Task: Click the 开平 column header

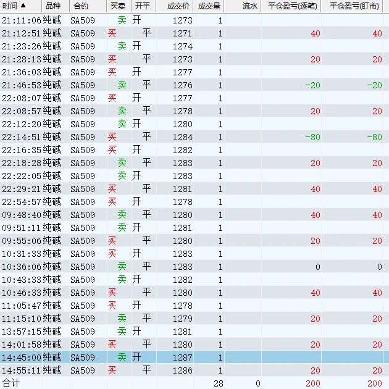Action: [x=143, y=6]
